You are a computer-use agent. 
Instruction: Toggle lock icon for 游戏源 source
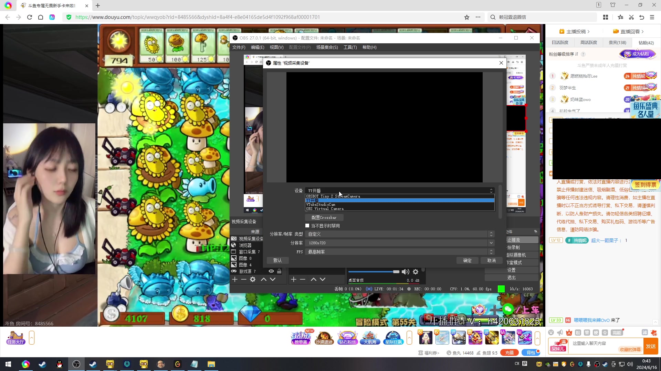coord(279,271)
